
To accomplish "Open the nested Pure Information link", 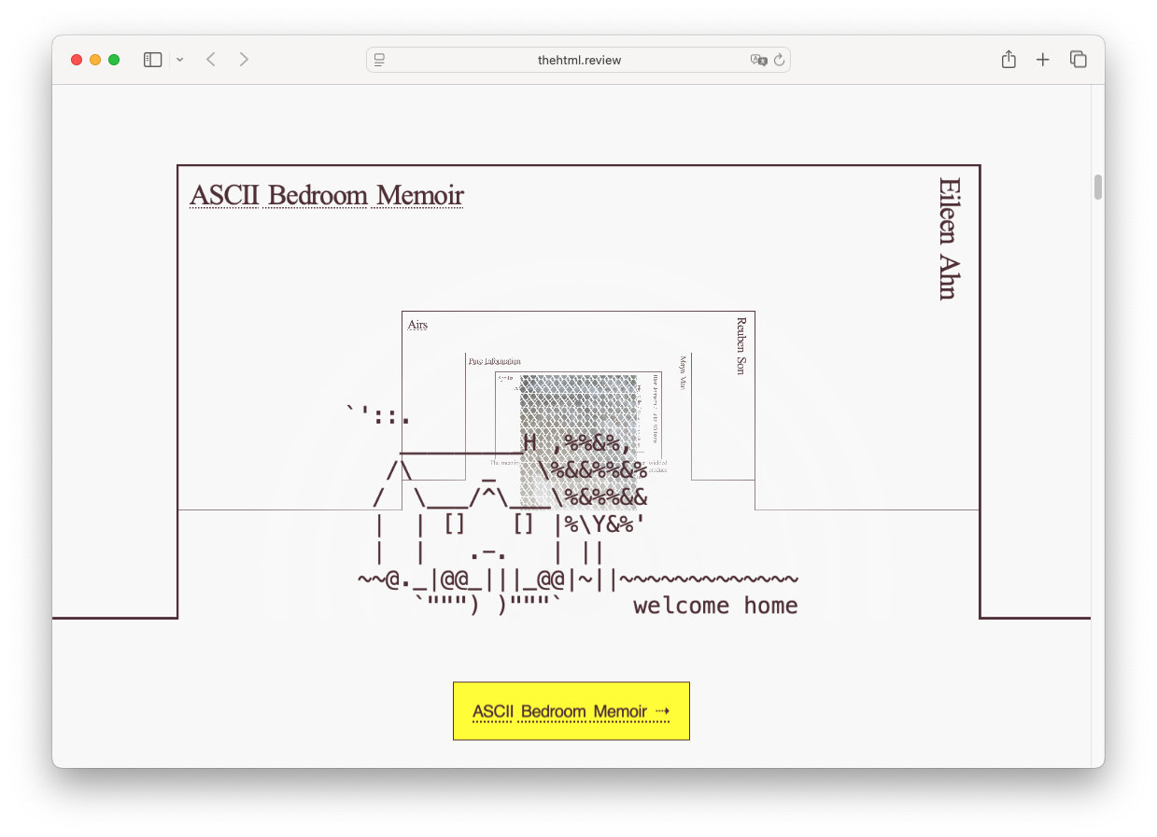I will coord(494,360).
